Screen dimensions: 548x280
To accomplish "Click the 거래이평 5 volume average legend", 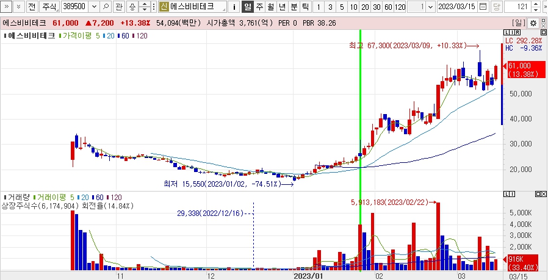I will tap(54, 198).
